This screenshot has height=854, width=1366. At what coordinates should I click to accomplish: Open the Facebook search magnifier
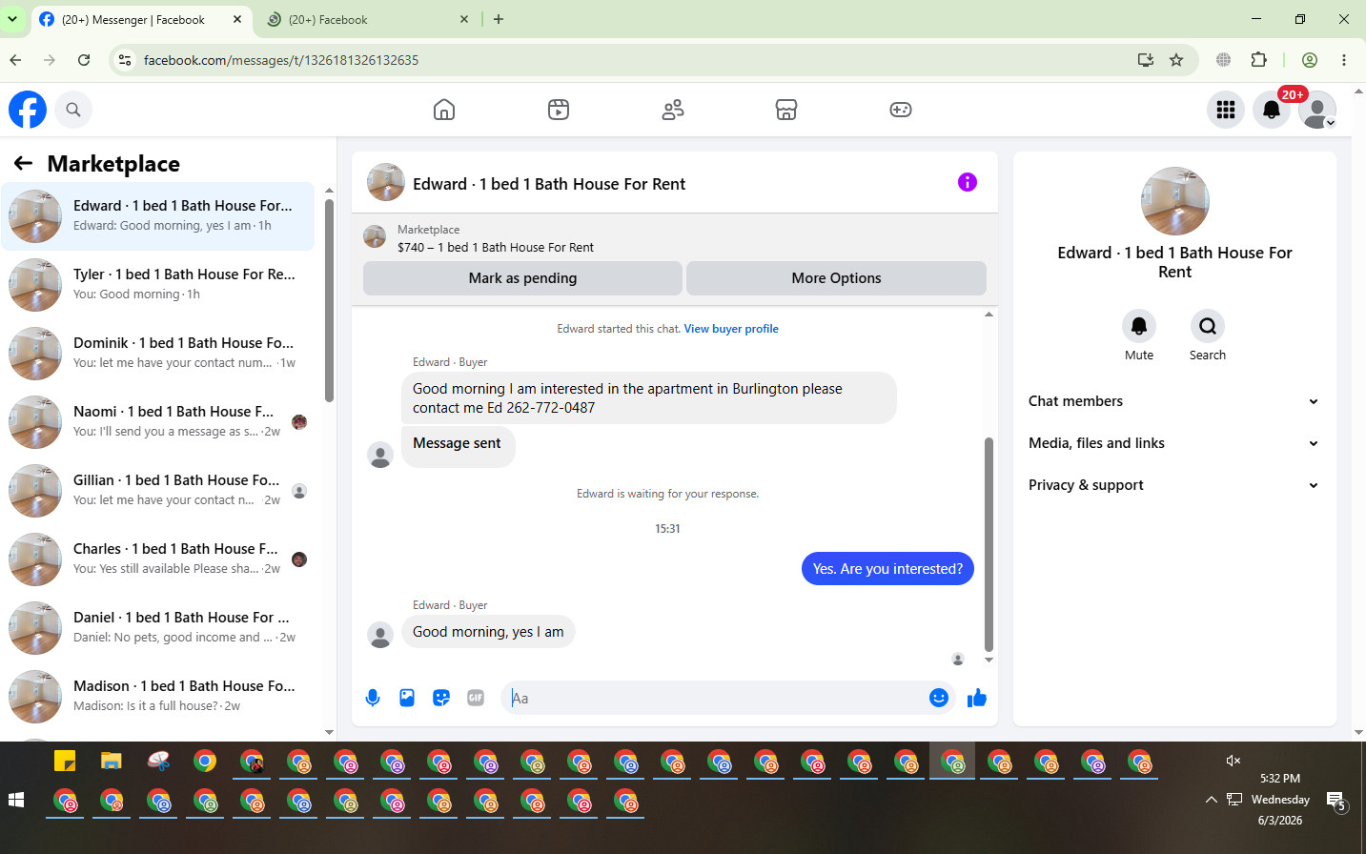(73, 110)
